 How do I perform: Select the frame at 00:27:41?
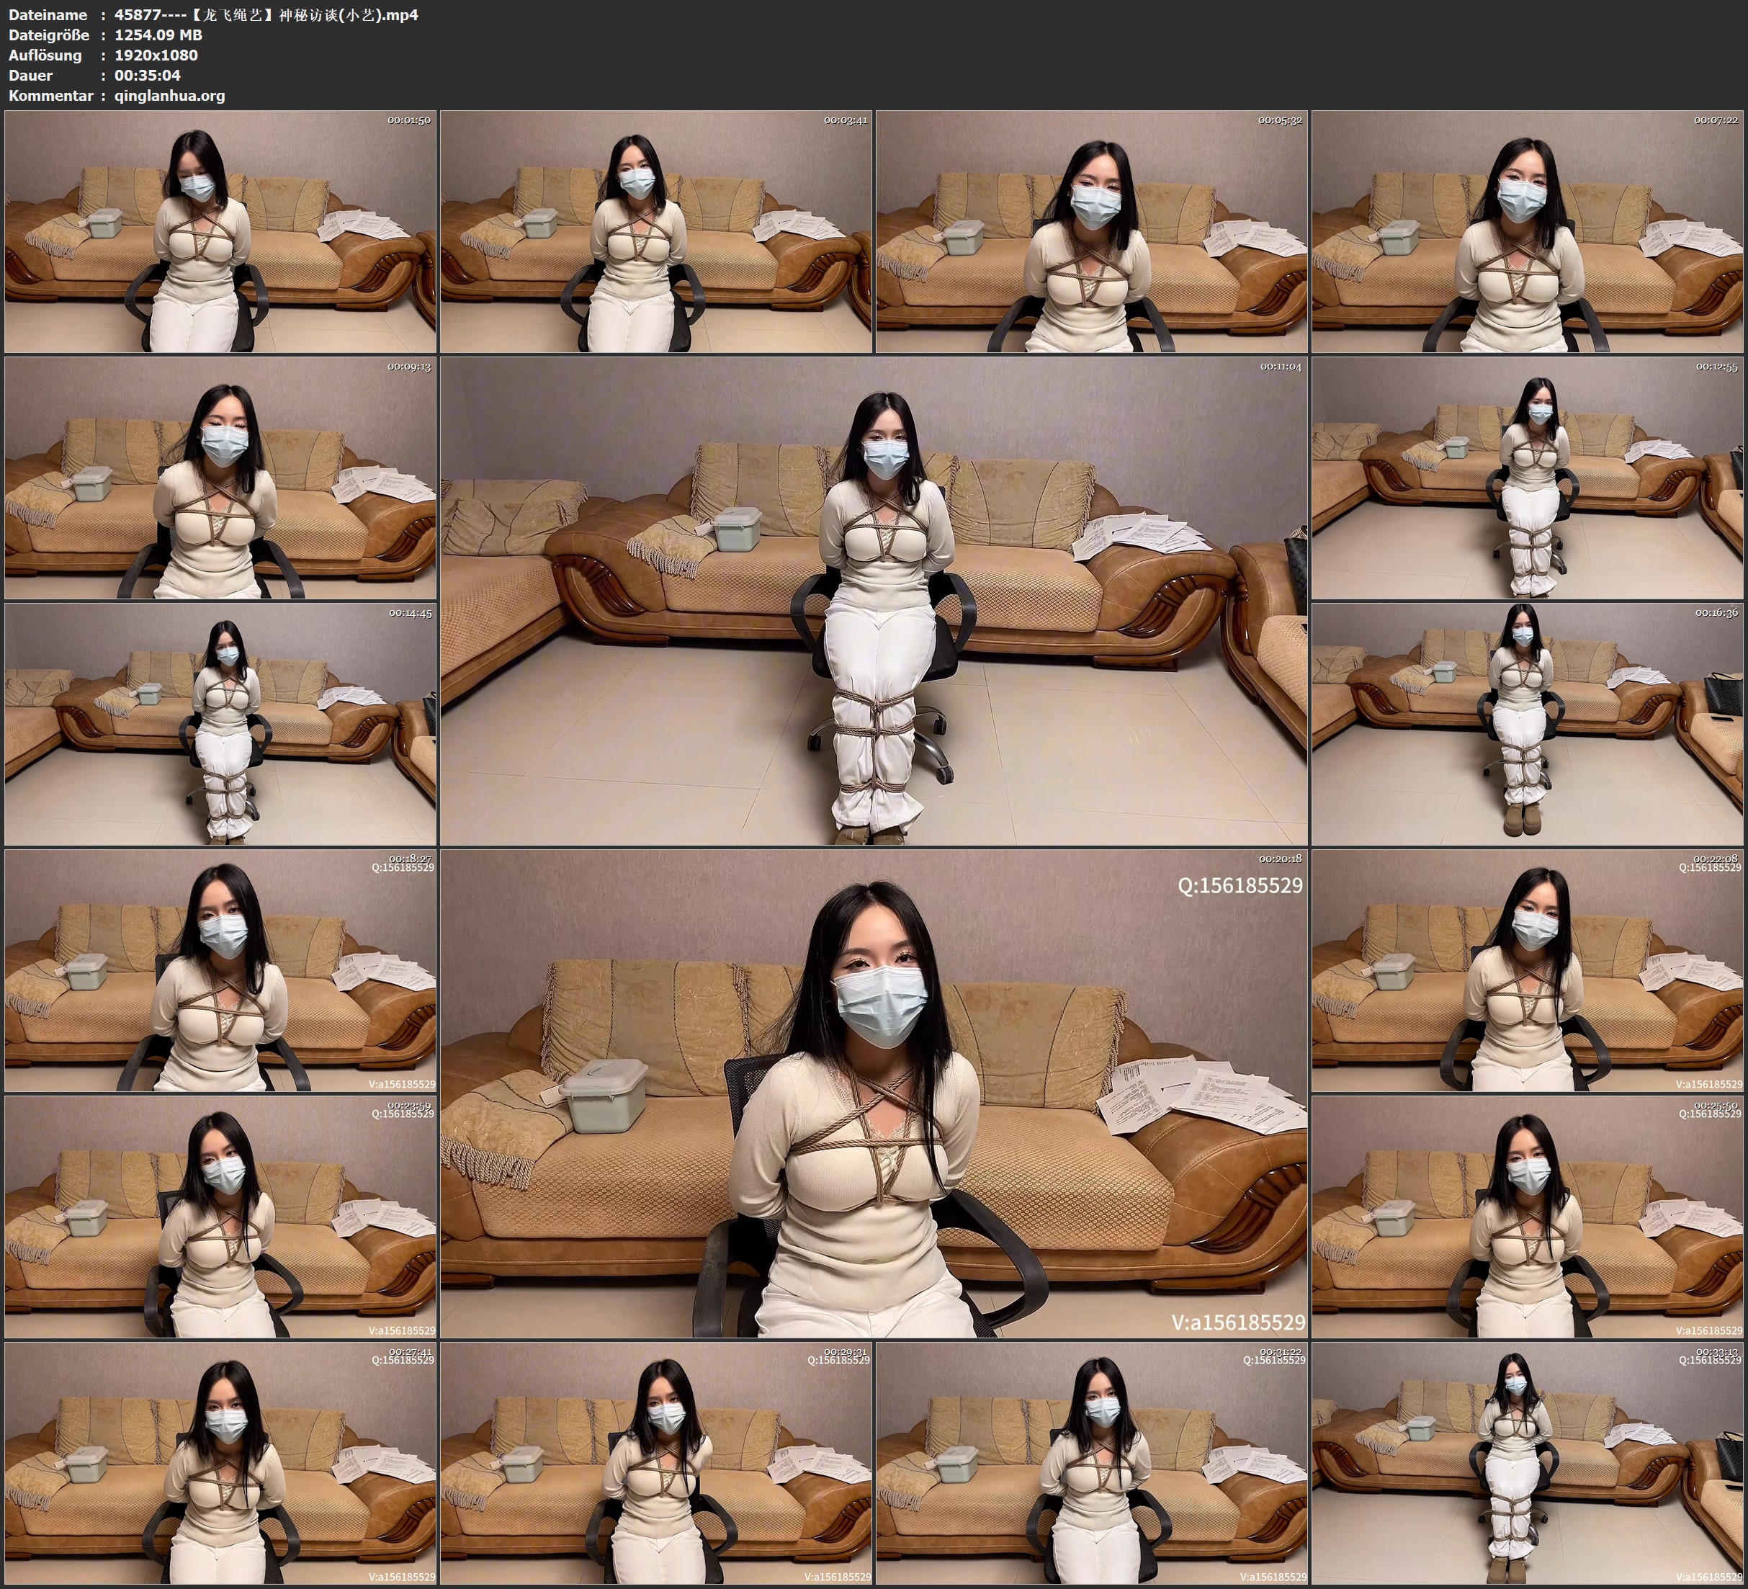point(220,1462)
